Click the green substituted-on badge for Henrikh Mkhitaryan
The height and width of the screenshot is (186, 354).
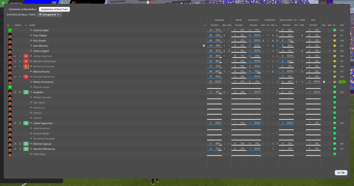click(26, 149)
